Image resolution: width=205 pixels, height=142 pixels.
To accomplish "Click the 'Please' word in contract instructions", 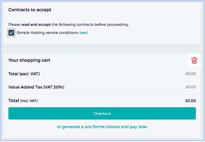I will click(14, 25).
